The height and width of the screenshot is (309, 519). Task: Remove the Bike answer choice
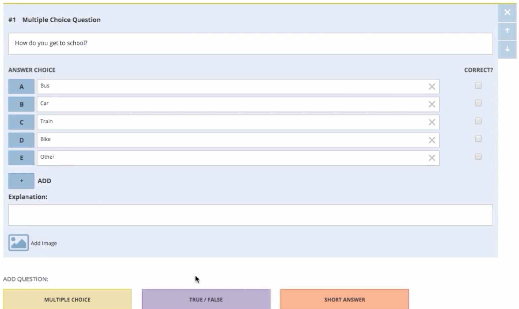(x=432, y=140)
